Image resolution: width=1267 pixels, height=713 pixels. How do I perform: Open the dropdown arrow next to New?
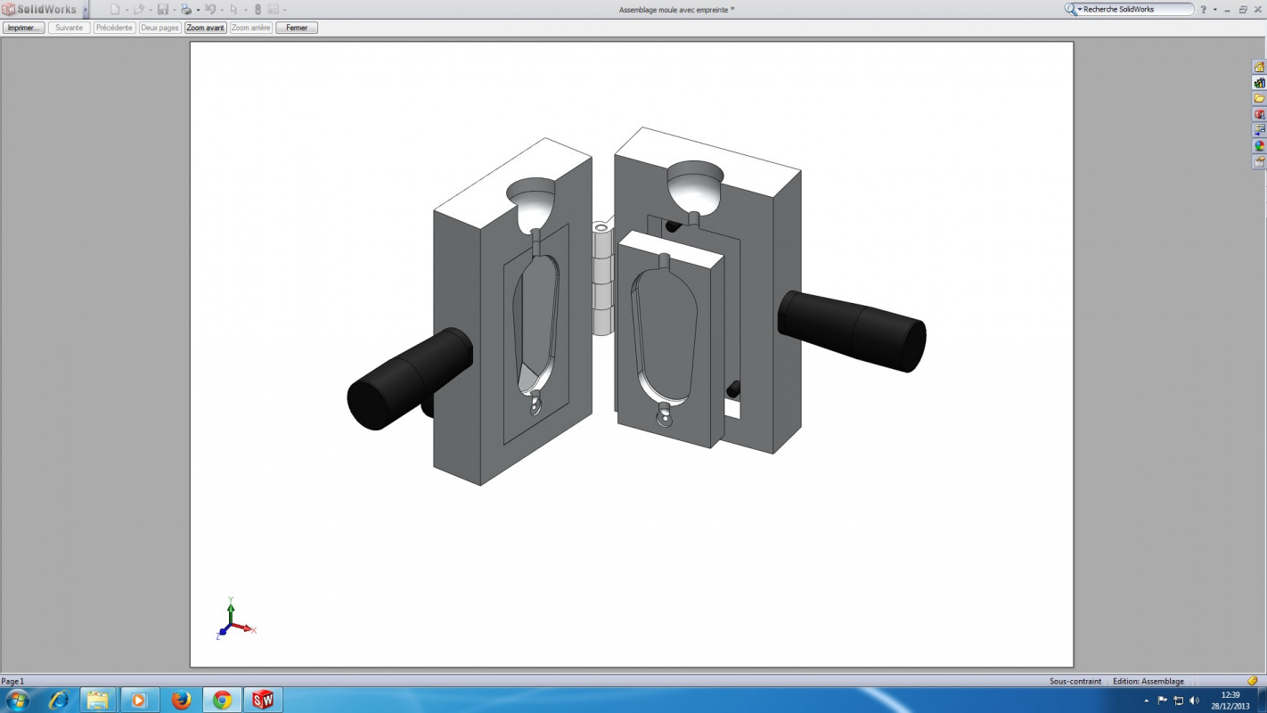[126, 10]
